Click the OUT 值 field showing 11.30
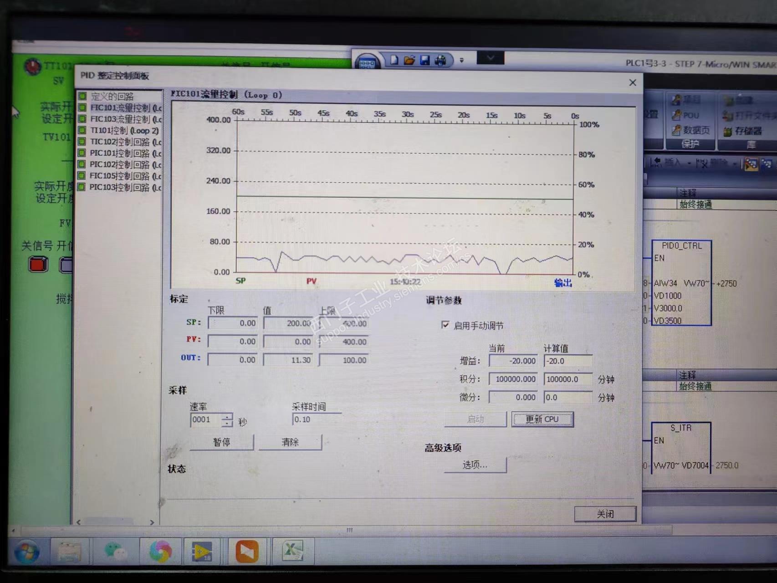 coord(288,360)
